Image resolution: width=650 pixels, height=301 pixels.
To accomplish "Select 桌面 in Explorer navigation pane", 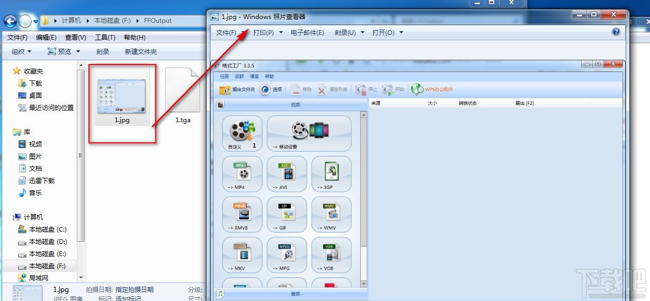I will click(x=30, y=95).
